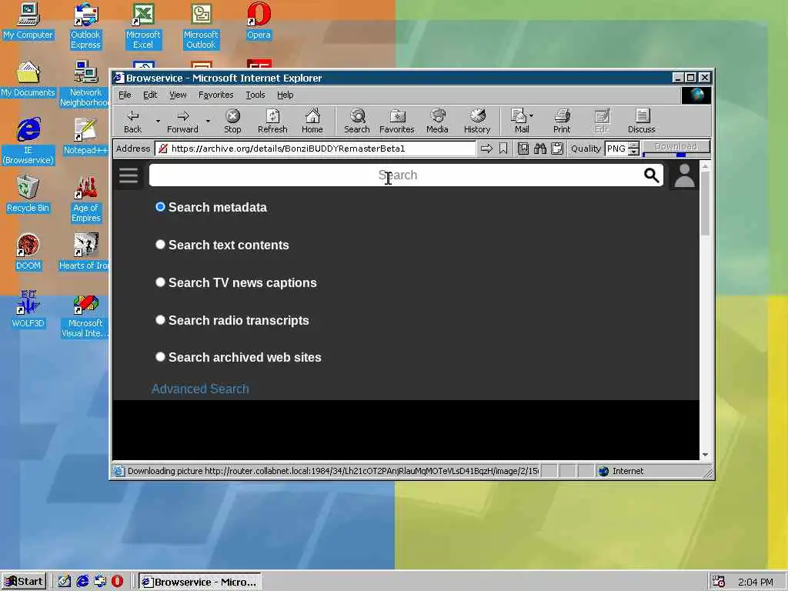Select the WOLF3D desktop icon

[28, 309]
